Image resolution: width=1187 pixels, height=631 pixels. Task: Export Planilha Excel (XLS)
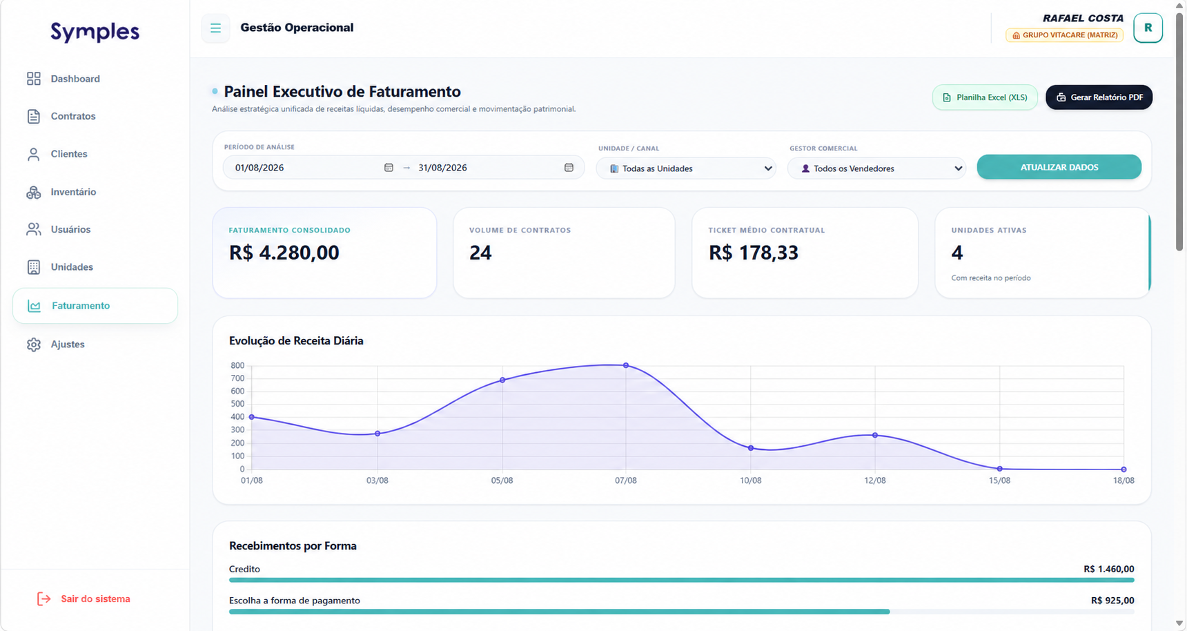985,97
